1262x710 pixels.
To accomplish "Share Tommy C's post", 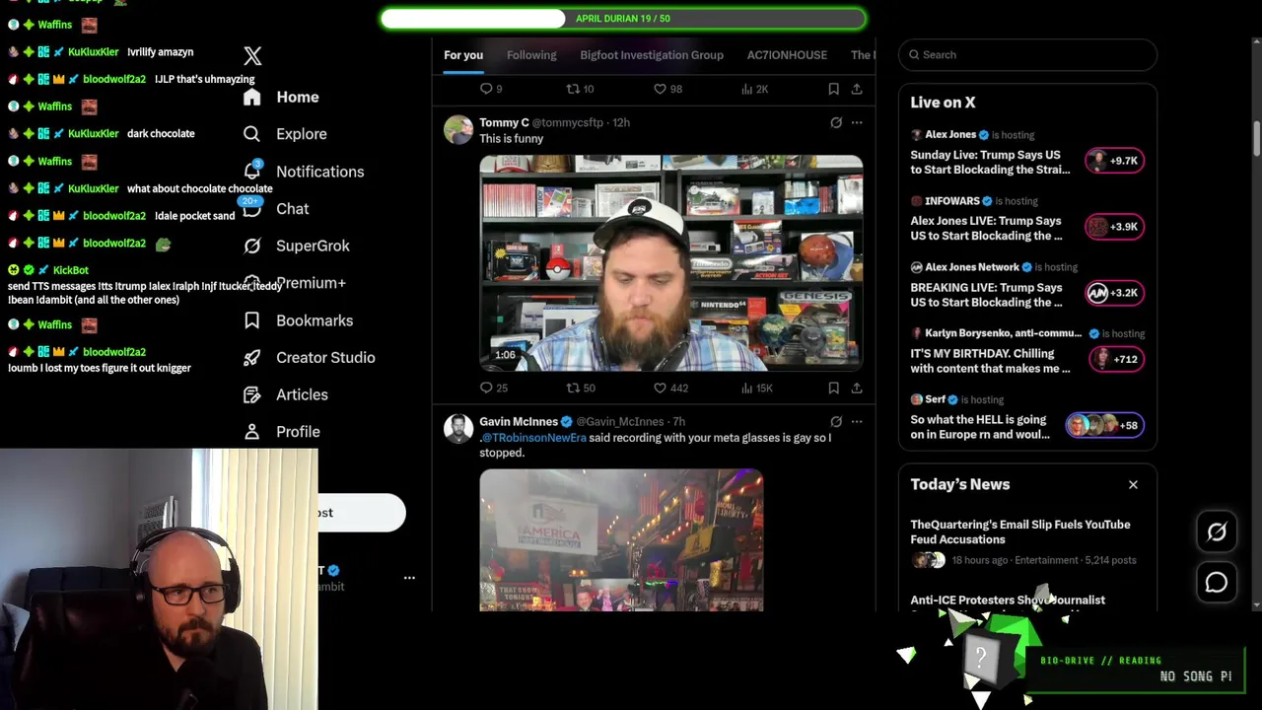I will [857, 389].
